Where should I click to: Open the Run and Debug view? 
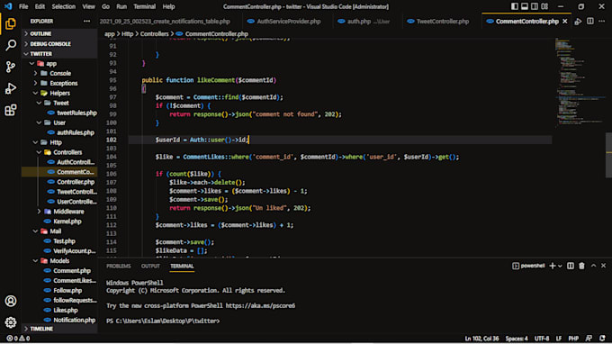[x=11, y=88]
